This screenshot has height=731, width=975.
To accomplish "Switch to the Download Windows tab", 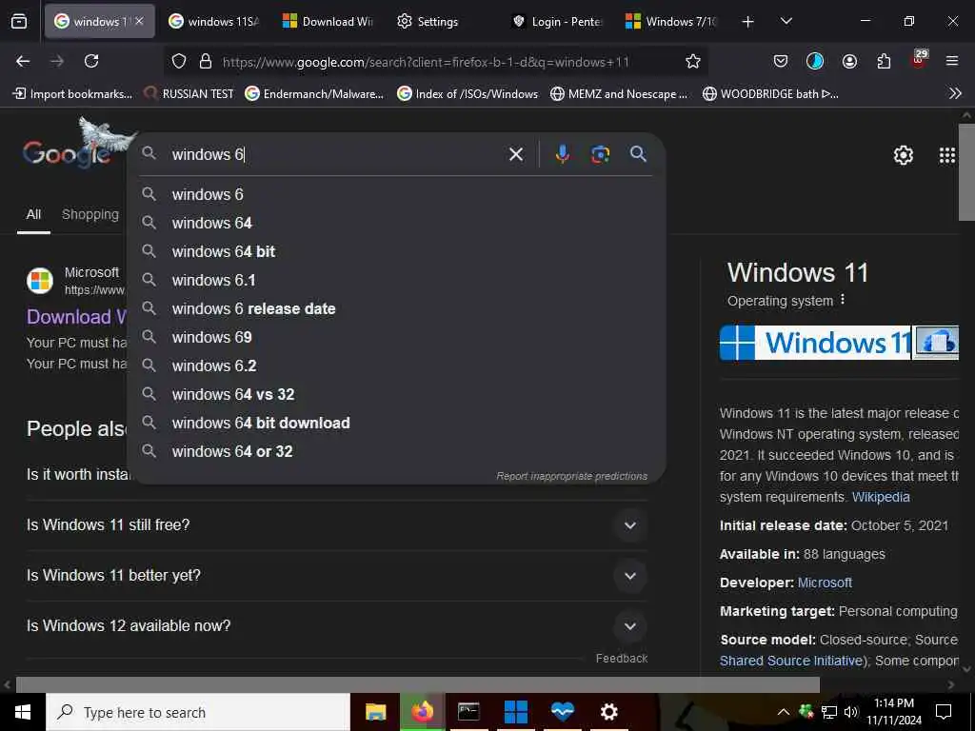I will tap(328, 22).
